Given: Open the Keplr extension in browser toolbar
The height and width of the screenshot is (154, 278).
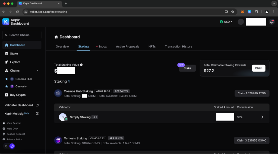Looking at the screenshot, I should (x=249, y=12).
